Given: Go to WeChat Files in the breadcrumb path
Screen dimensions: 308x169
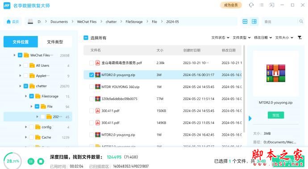Looking at the screenshot, I should point(87,22).
